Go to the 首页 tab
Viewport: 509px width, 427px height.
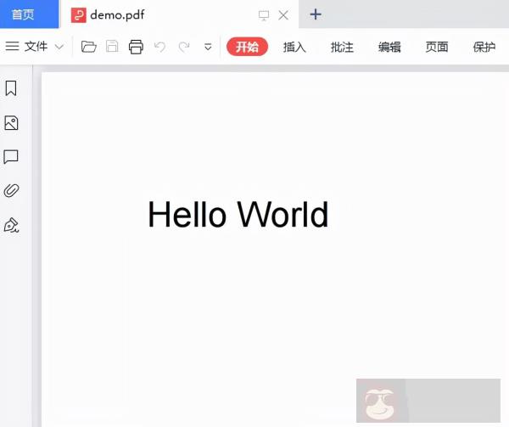coord(29,14)
